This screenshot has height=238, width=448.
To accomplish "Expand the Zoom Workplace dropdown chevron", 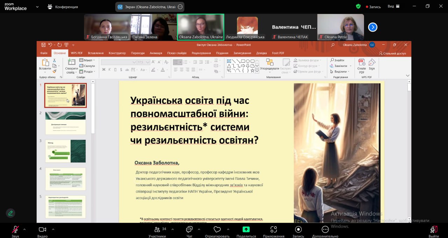I will pyautogui.click(x=37, y=7).
